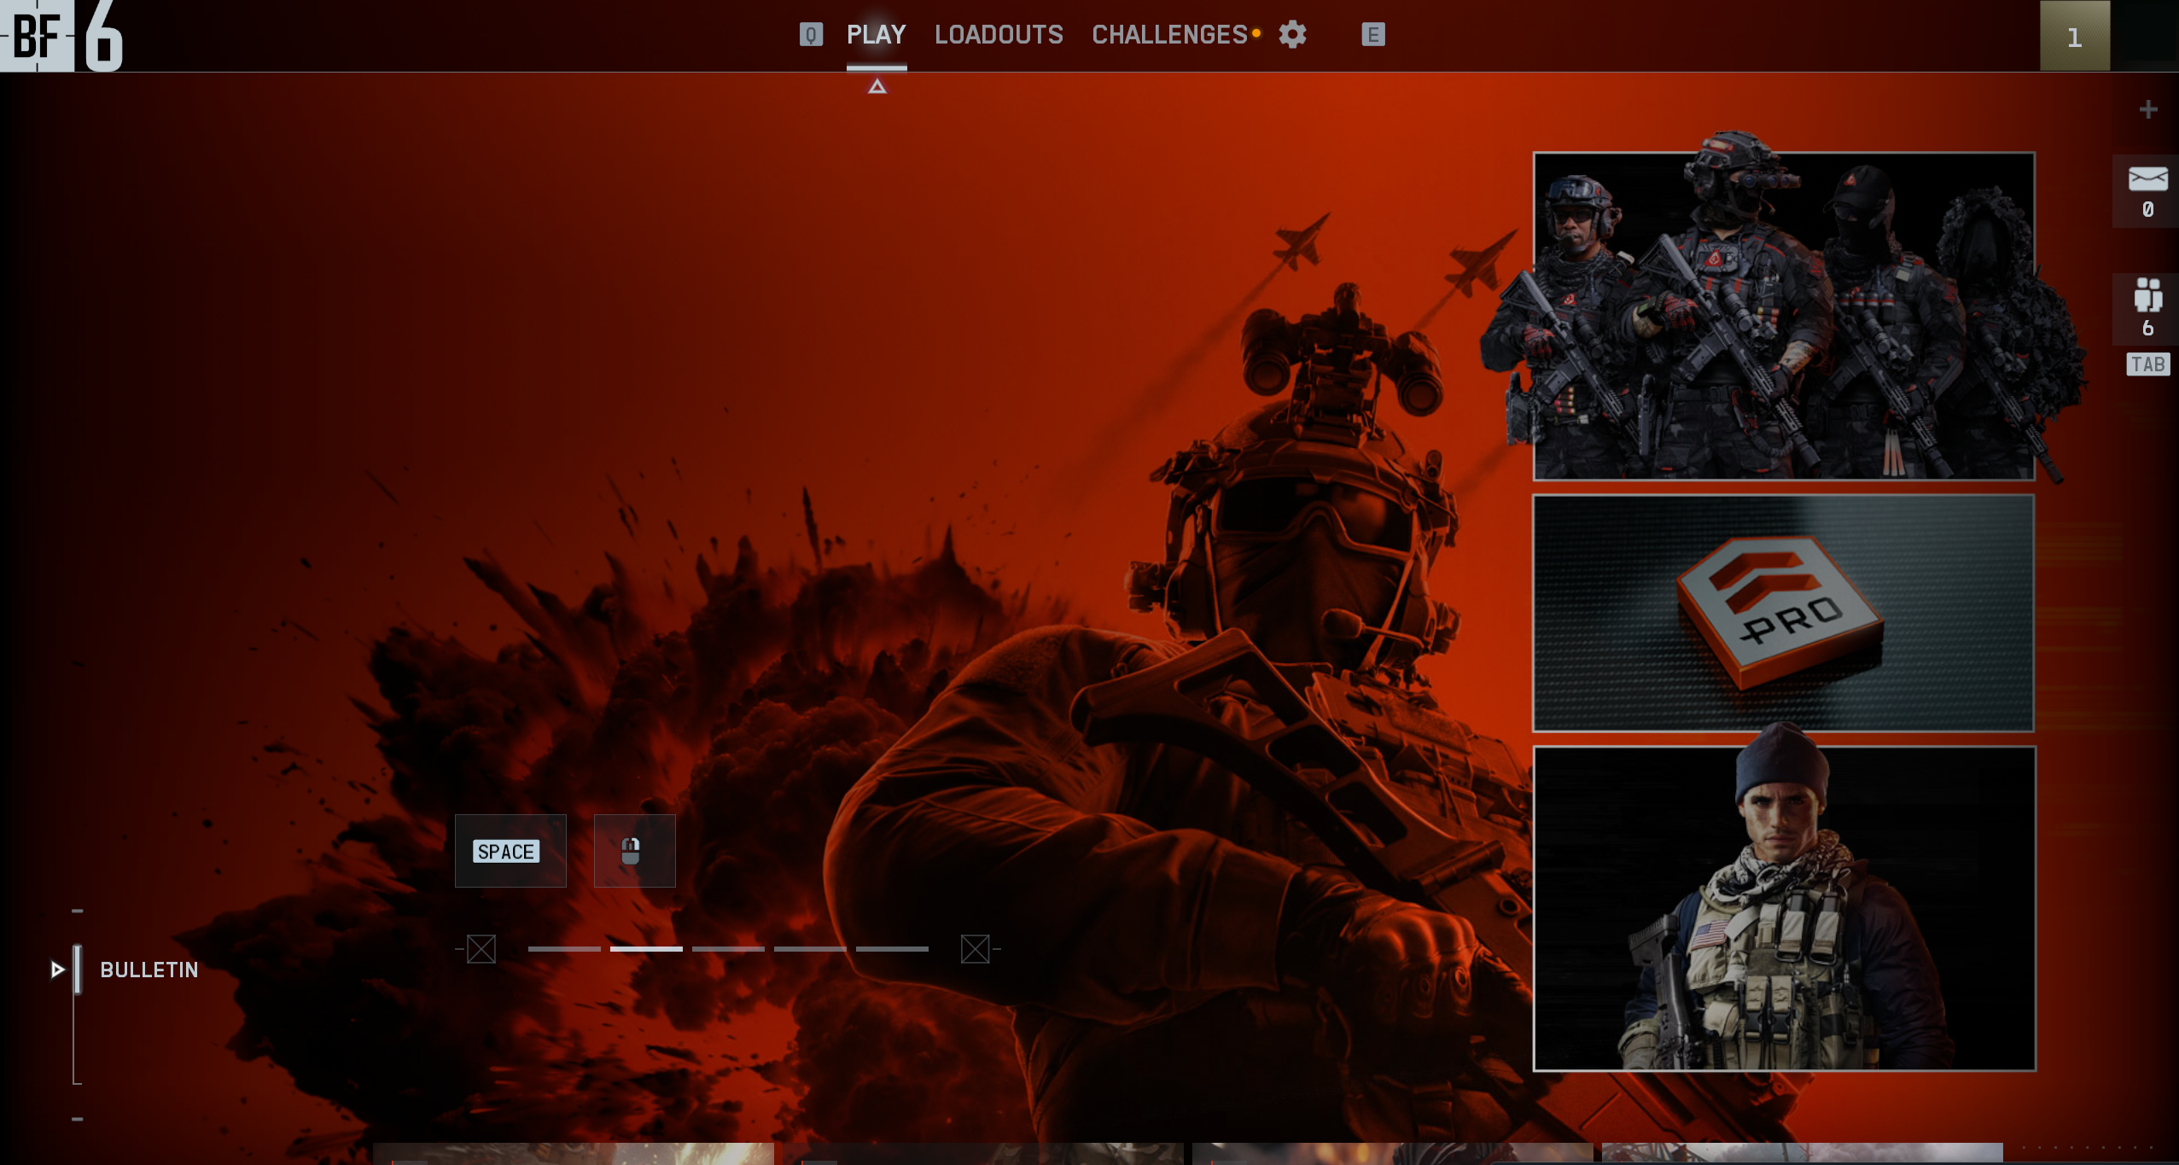The width and height of the screenshot is (2179, 1165).
Task: Select the third carousel page indicator
Action: (x=728, y=949)
